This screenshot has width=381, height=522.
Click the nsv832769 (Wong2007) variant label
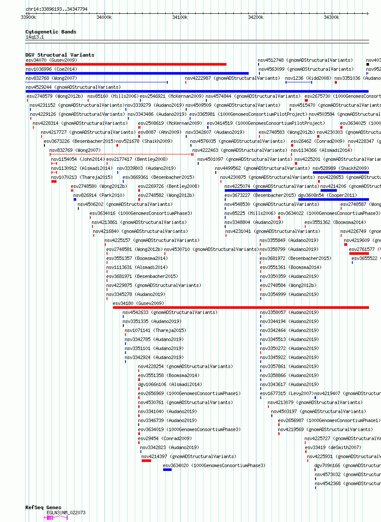(x=75, y=150)
